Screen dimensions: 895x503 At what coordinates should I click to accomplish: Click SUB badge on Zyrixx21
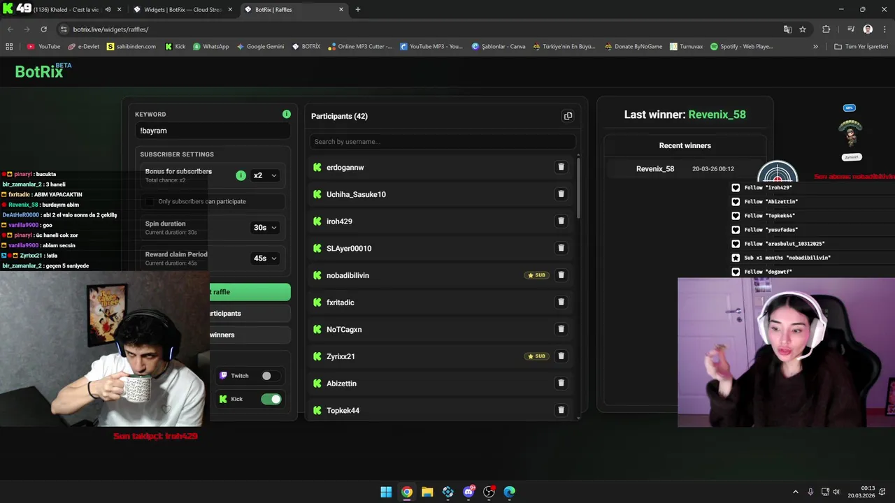(536, 356)
